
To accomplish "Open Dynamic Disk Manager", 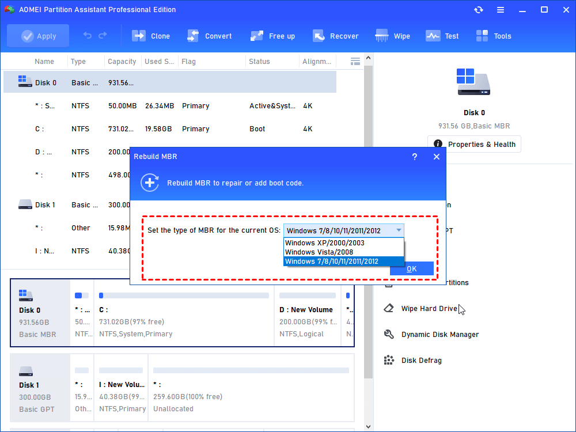I will click(x=439, y=335).
